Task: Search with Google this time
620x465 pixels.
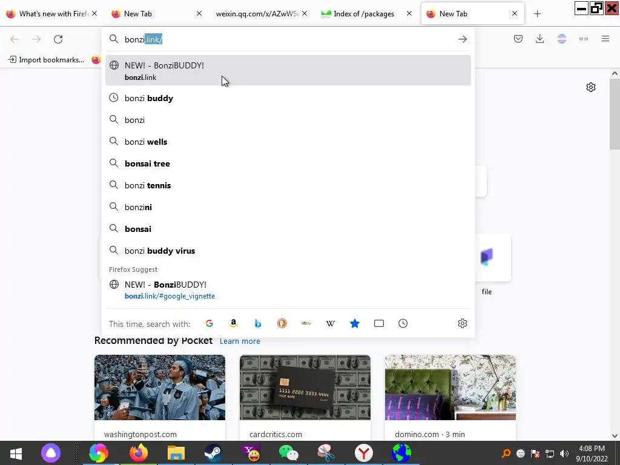Action: [209, 323]
